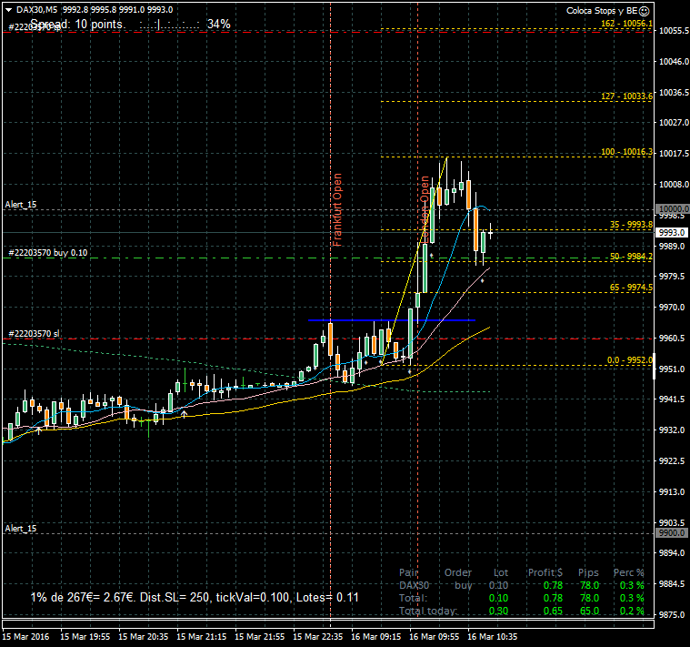Click the 127 - 10033.6 Fibonacci level label
This screenshot has height=647, width=690.
pyautogui.click(x=627, y=96)
